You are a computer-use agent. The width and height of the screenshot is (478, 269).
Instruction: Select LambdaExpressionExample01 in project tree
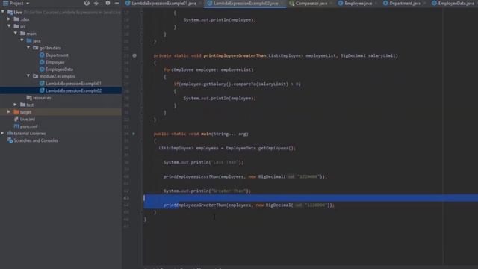(x=73, y=84)
